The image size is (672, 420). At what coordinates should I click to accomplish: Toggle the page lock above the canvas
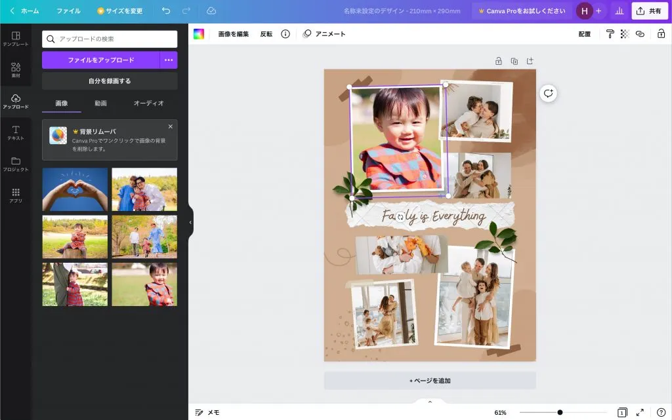499,61
